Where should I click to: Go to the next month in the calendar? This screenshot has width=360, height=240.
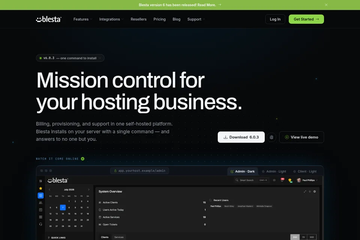tap(88, 190)
